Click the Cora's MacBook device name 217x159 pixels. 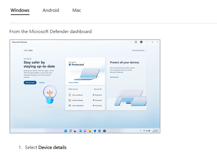click(x=78, y=106)
